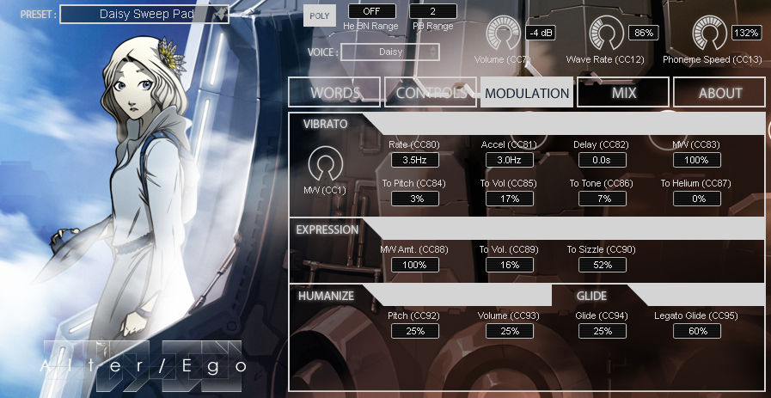Click the PRESET label
This screenshot has width=771, height=398.
coord(38,15)
